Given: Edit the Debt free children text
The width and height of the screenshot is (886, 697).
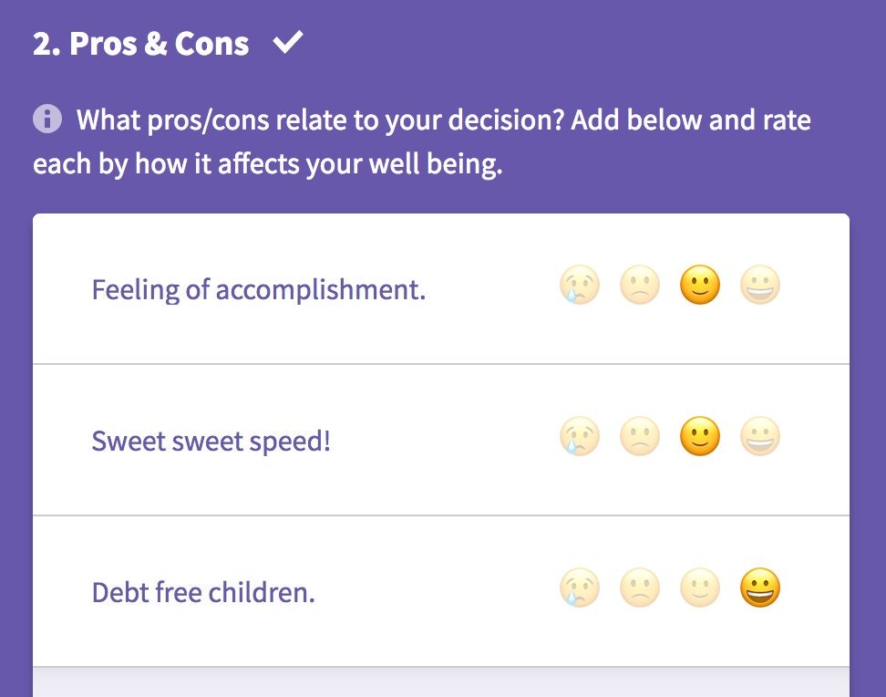Looking at the screenshot, I should tap(203, 593).
